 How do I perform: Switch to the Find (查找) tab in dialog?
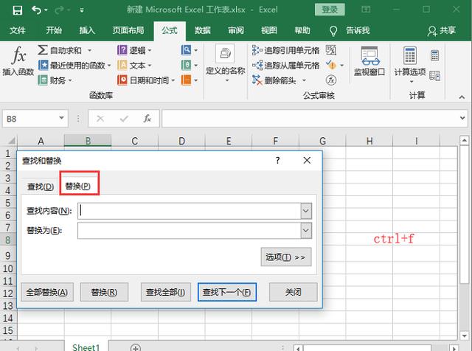41,187
